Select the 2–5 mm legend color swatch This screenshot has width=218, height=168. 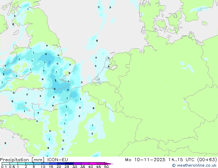click(30, 164)
